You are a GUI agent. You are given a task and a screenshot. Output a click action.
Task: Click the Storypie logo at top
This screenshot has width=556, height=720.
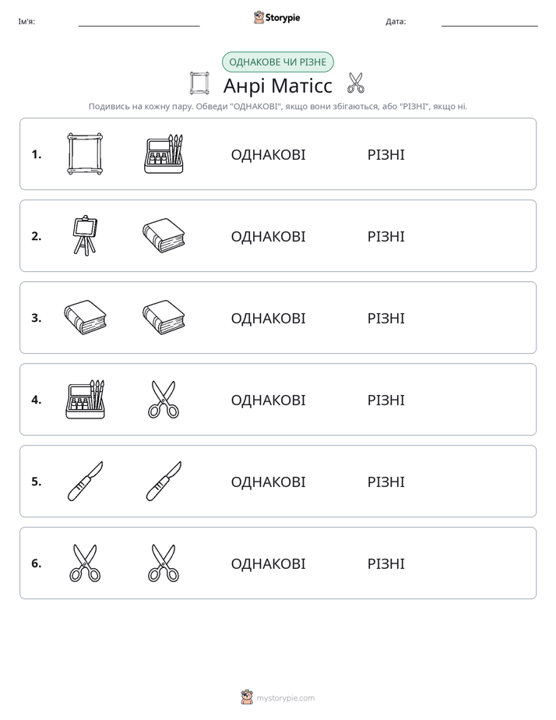pyautogui.click(x=277, y=17)
